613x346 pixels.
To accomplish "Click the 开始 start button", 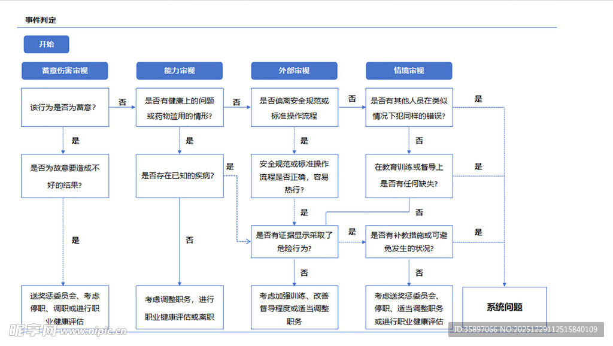I will tap(45, 44).
